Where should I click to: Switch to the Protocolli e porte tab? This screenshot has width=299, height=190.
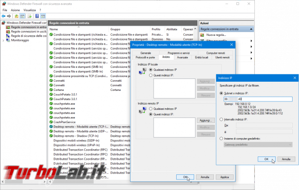(145, 57)
